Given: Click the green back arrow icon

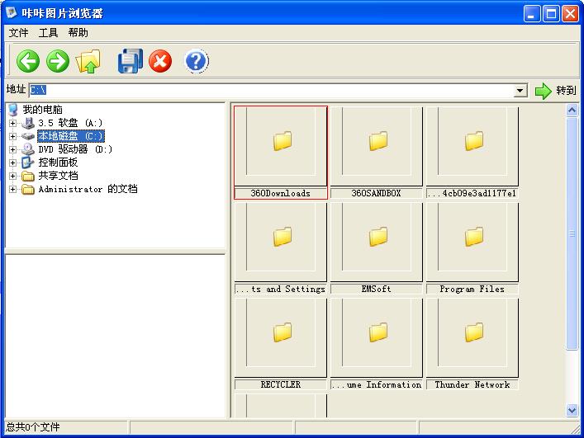Looking at the screenshot, I should [28, 61].
